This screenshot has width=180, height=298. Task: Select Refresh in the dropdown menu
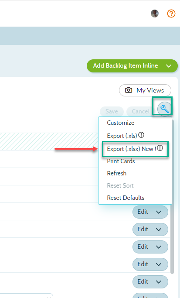116,173
